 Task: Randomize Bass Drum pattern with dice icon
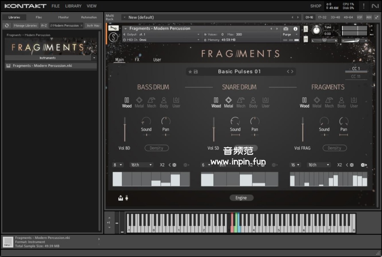[x=174, y=165]
